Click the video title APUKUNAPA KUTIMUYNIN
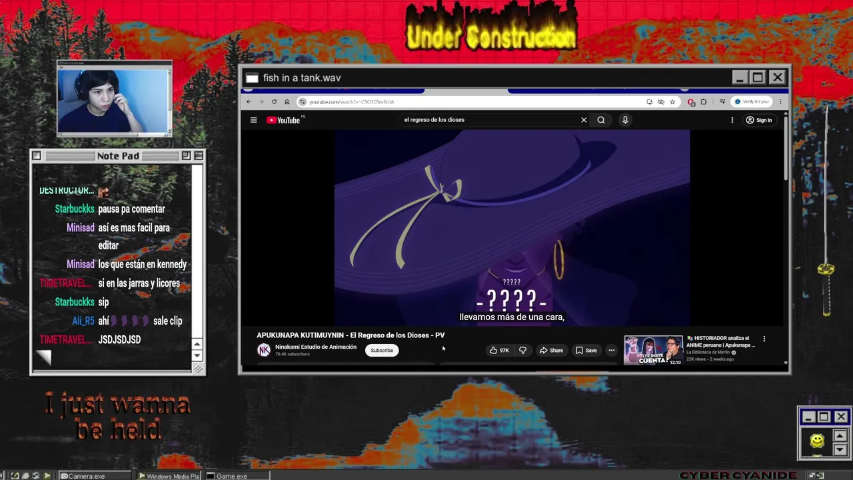 351,335
